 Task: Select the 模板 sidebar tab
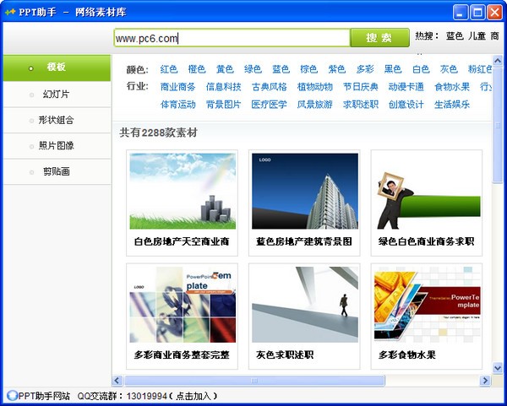(56, 68)
